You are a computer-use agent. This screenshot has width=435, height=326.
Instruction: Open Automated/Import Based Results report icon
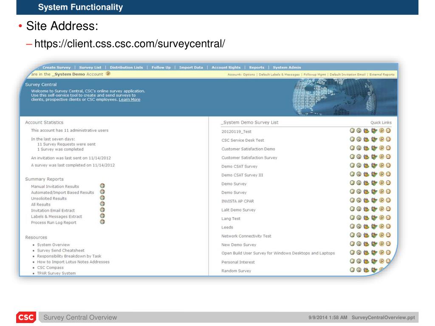102,192
